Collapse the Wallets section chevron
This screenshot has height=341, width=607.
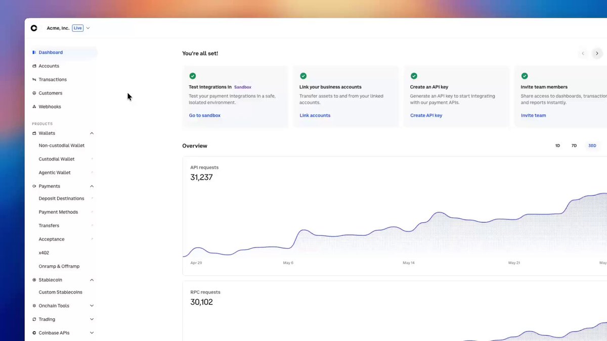pos(92,133)
